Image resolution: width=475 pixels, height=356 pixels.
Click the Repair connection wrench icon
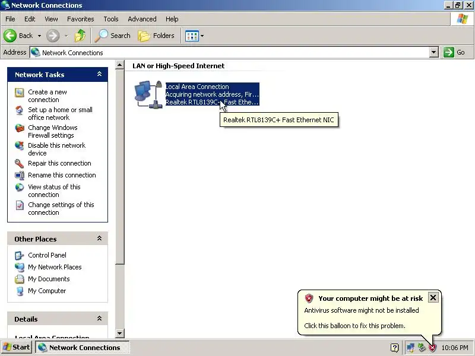coord(20,164)
